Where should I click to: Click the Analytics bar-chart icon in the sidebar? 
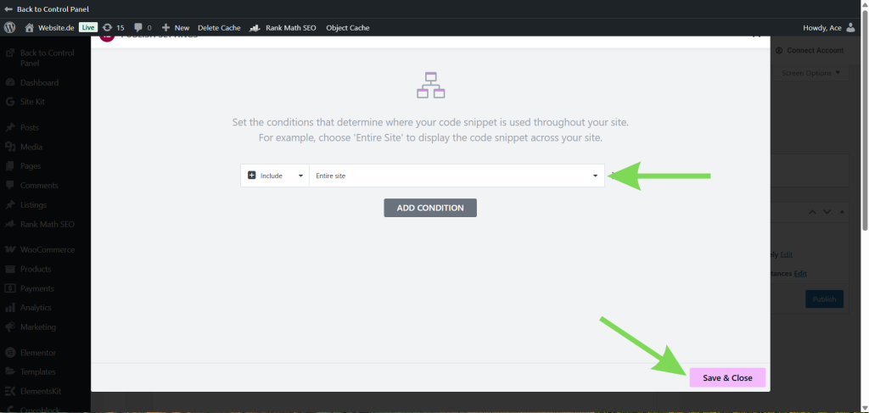(10, 308)
